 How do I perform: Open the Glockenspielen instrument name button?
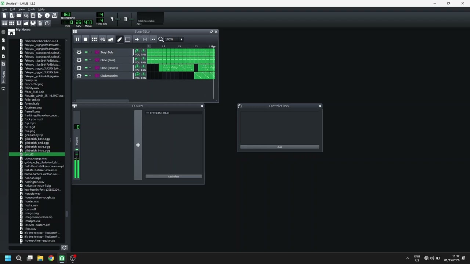113,76
